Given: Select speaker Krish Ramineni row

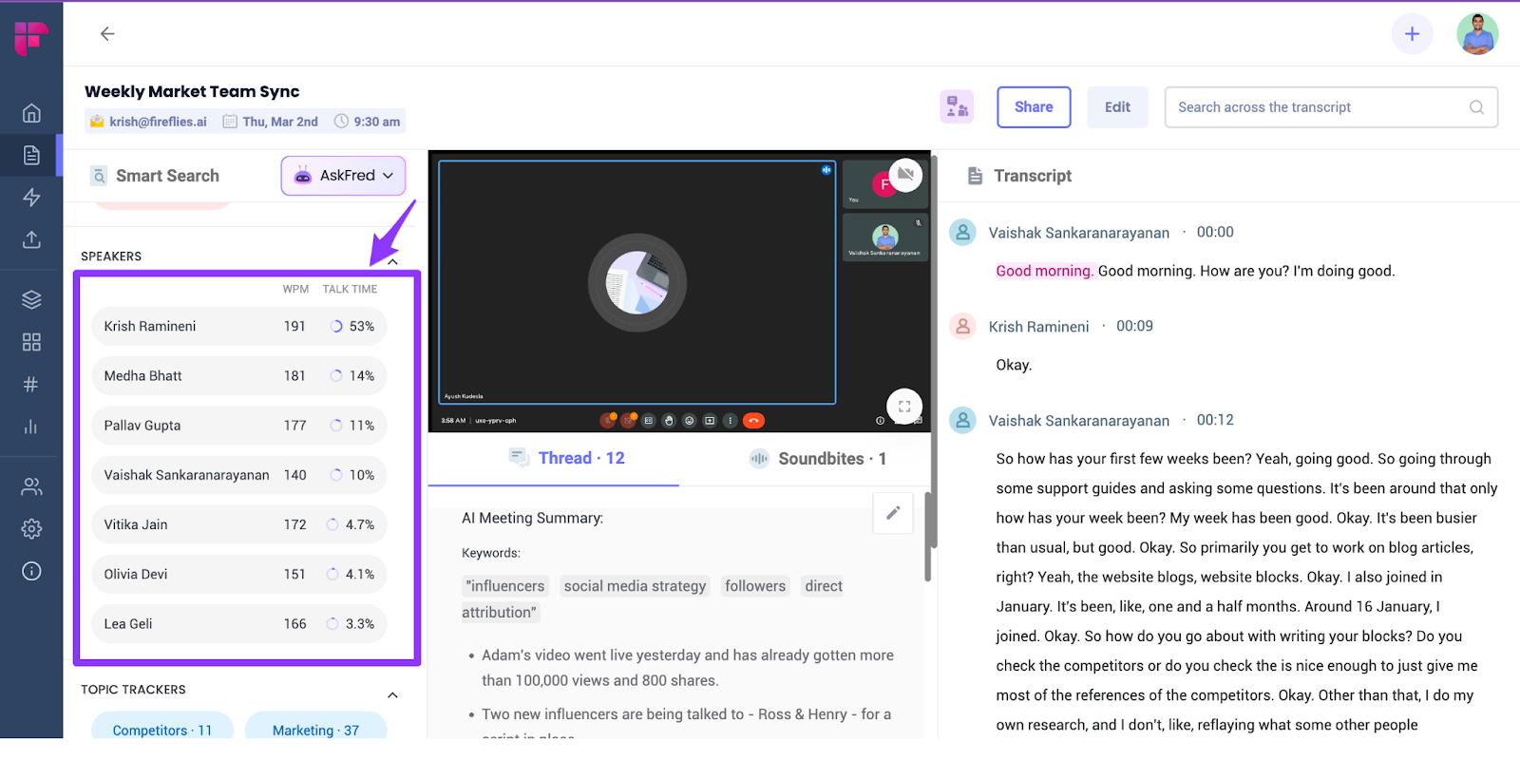Looking at the screenshot, I should tap(239, 326).
